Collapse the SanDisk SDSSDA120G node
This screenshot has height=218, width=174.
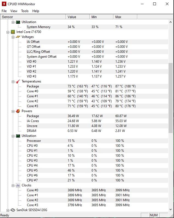[8, 210]
